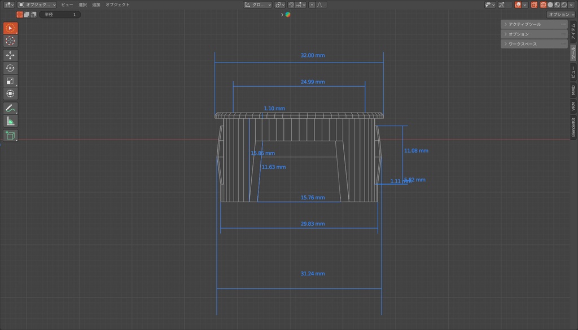Choose the extend selection mode icon

(27, 14)
